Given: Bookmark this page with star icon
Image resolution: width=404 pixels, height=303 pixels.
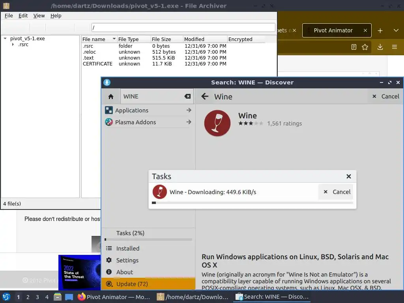Looking at the screenshot, I should click(x=365, y=47).
